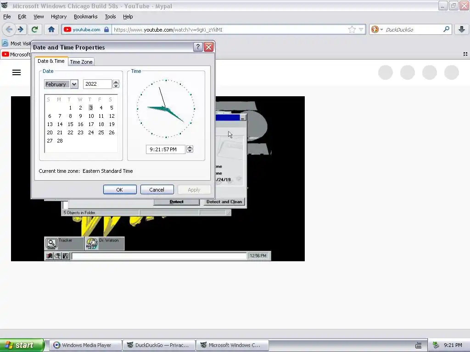This screenshot has width=470, height=352.
Task: Open the File menu
Action: tap(7, 16)
